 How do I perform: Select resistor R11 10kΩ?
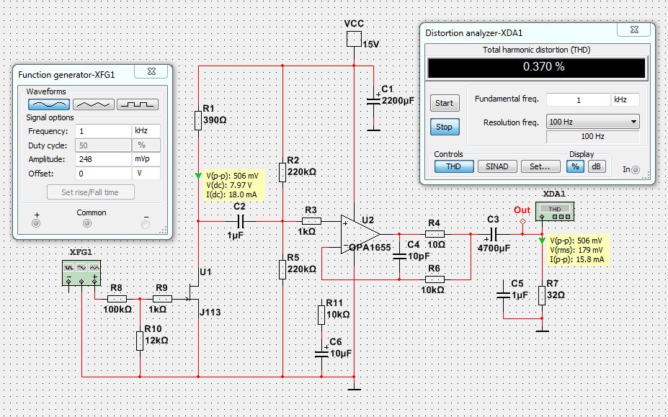click(321, 315)
